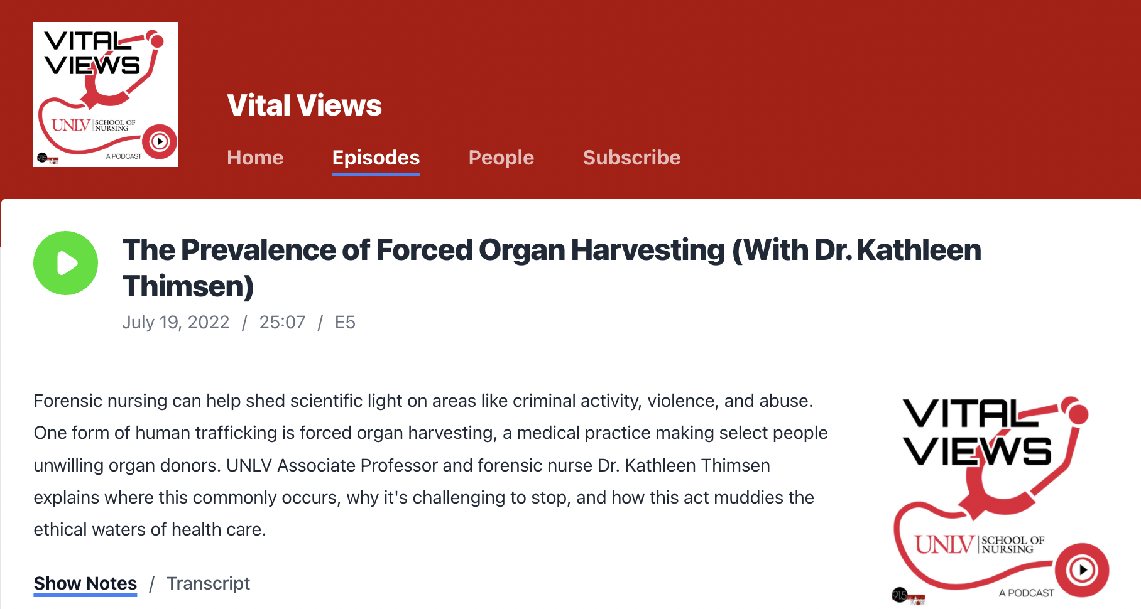This screenshot has height=609, width=1141.
Task: Click the small badge at the cover art's bottom-left corner
Action: 901,595
